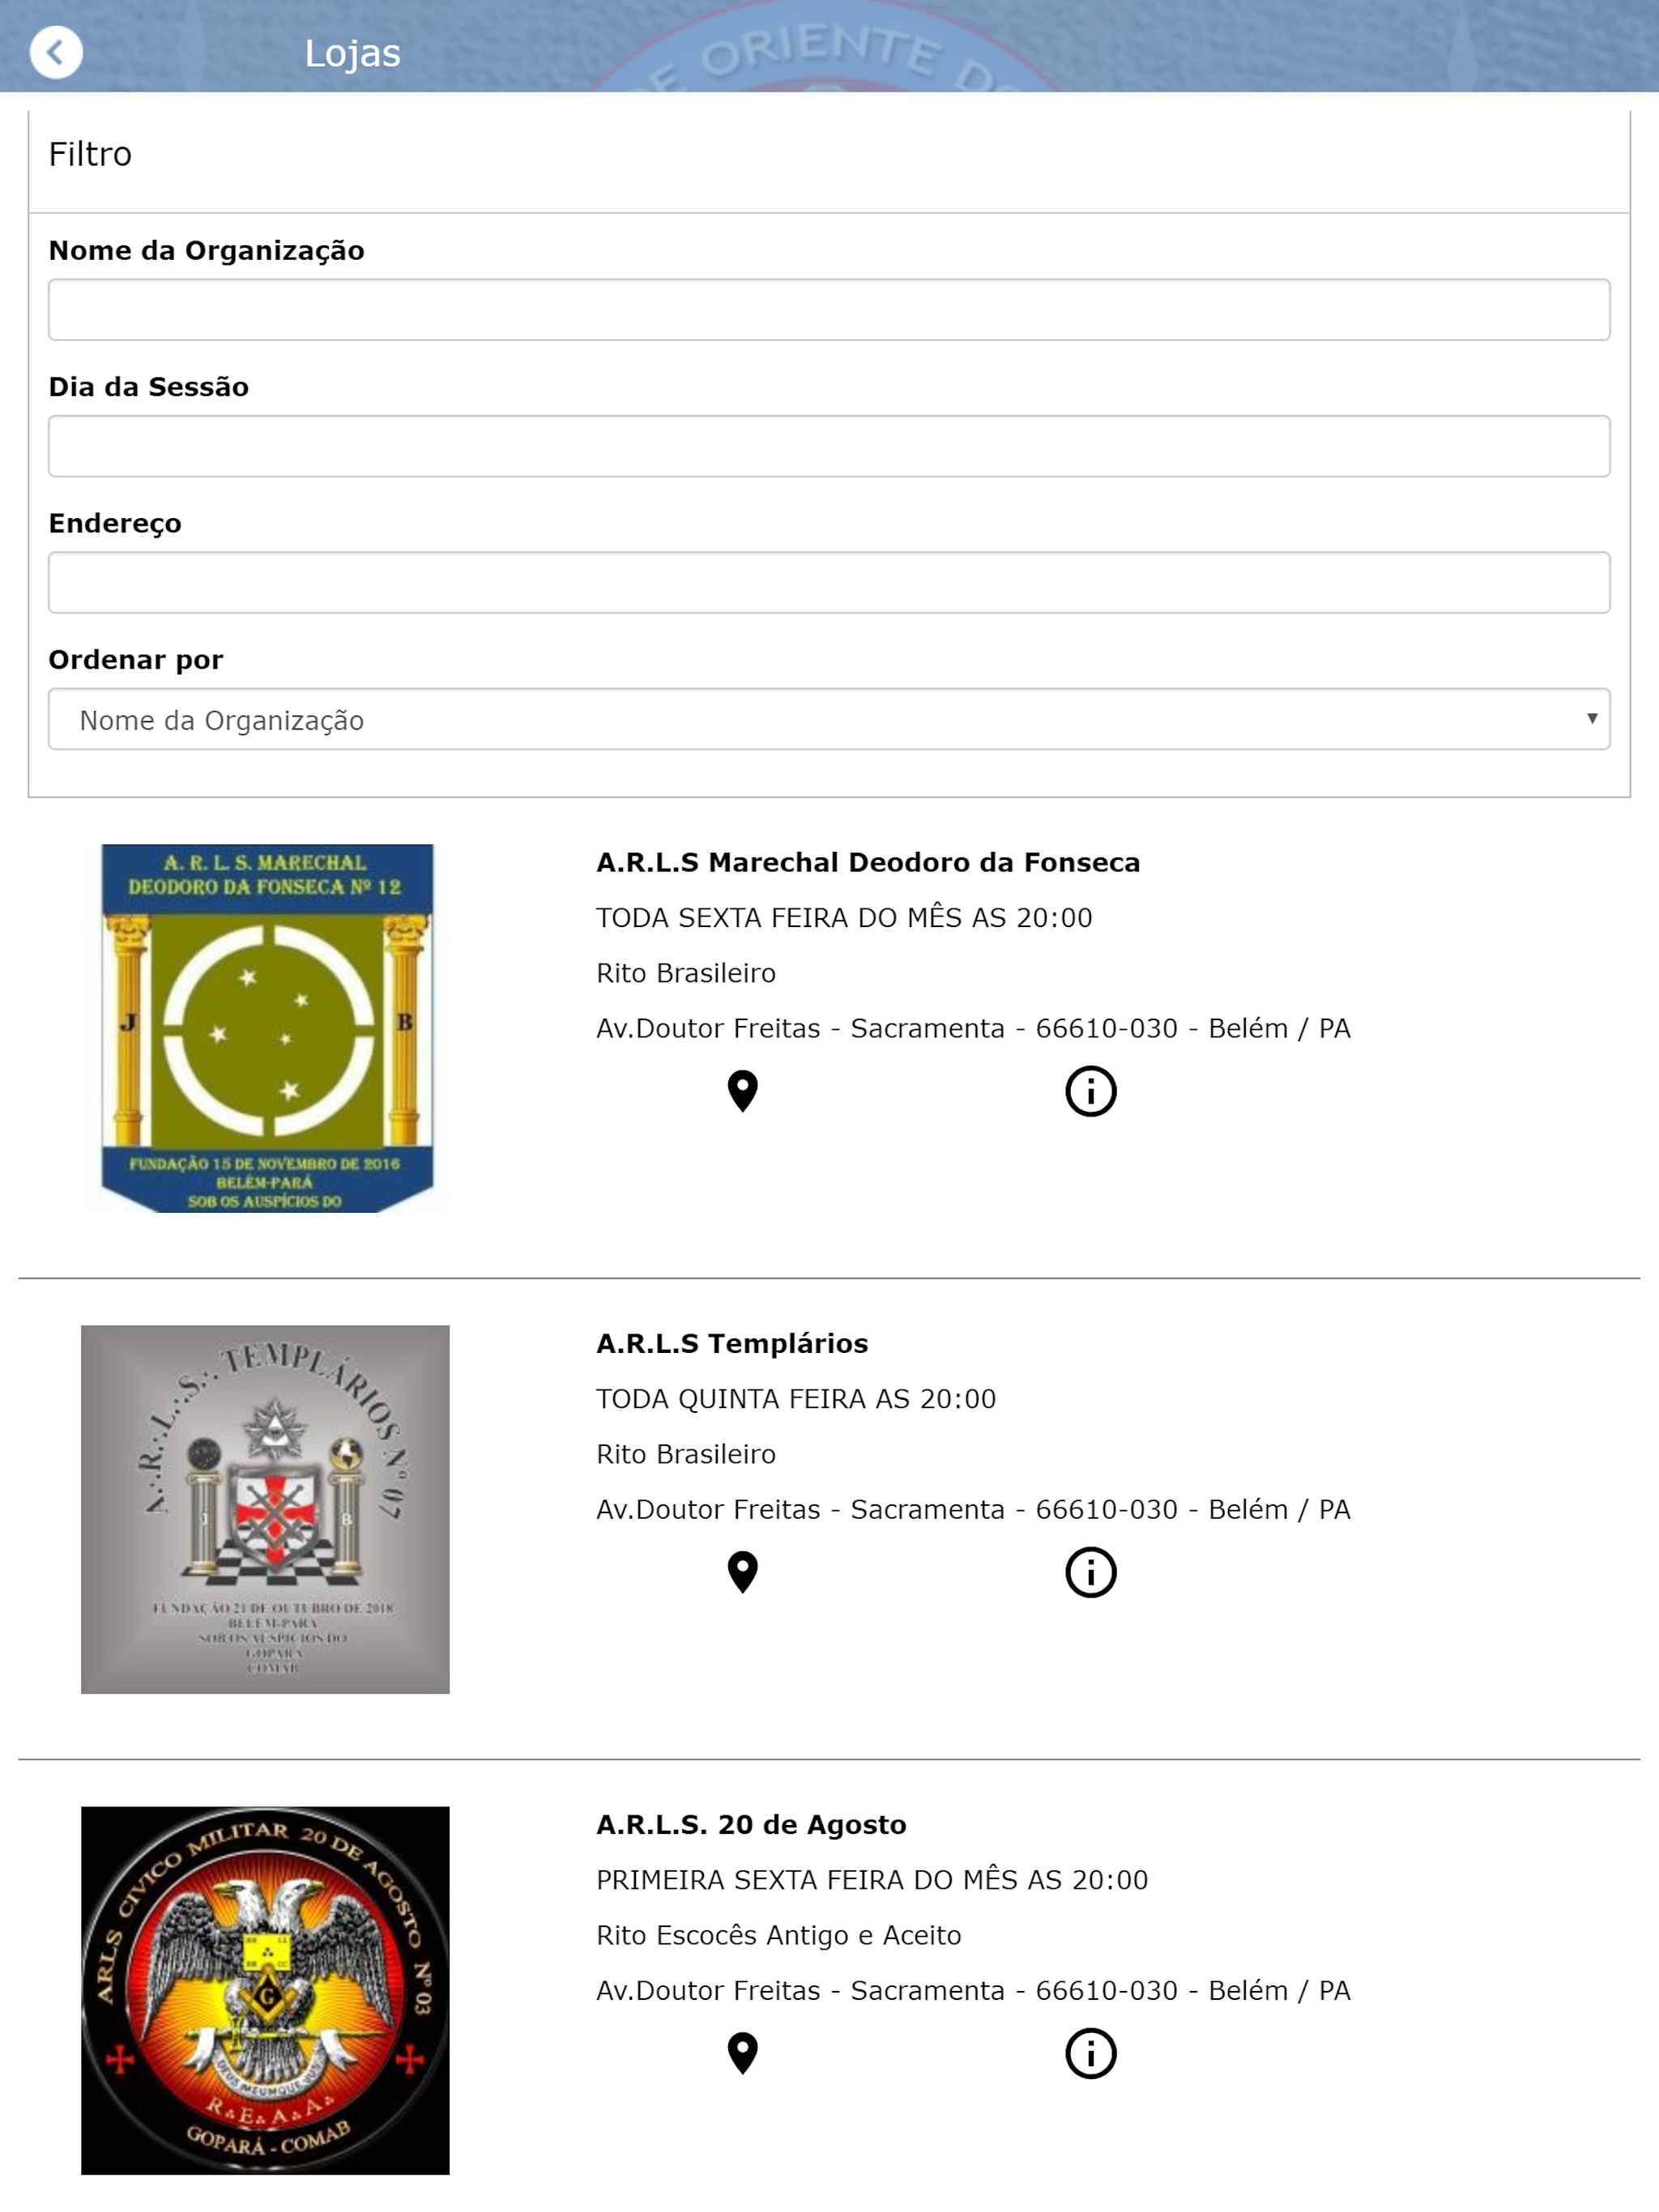1659x2212 pixels.
Task: Focus the Endereço input field
Action: tap(829, 582)
